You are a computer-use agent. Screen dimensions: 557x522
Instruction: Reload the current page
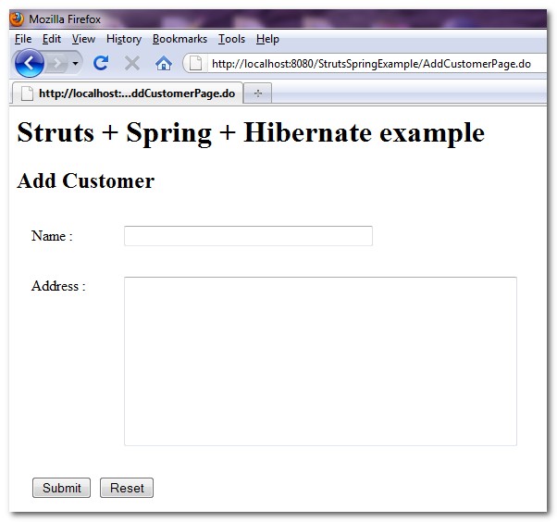click(101, 63)
